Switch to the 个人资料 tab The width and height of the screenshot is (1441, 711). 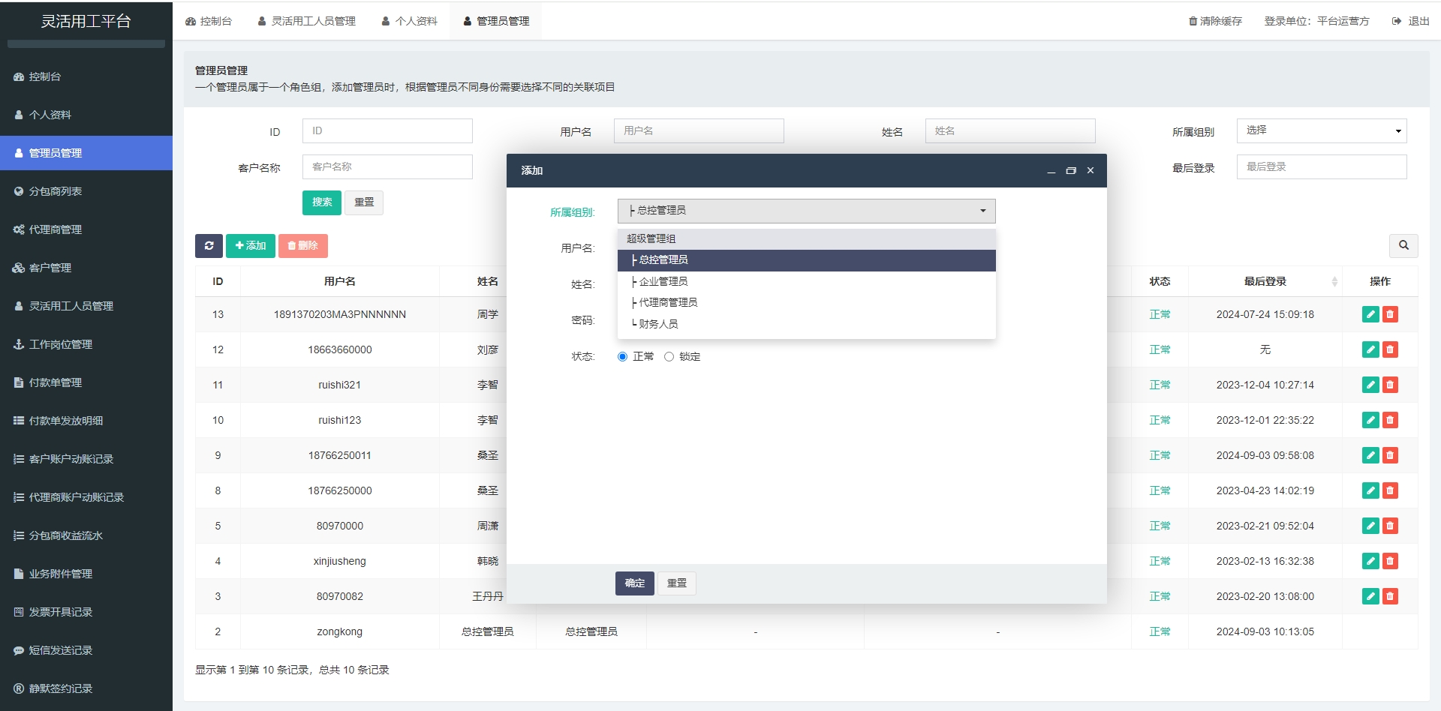[409, 20]
